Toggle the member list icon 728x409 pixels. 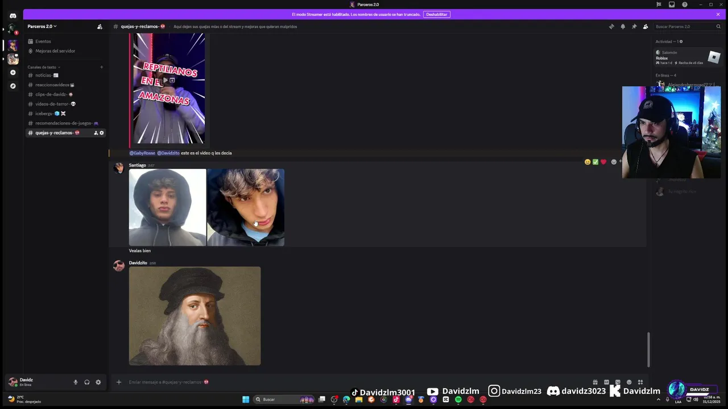coord(646,26)
